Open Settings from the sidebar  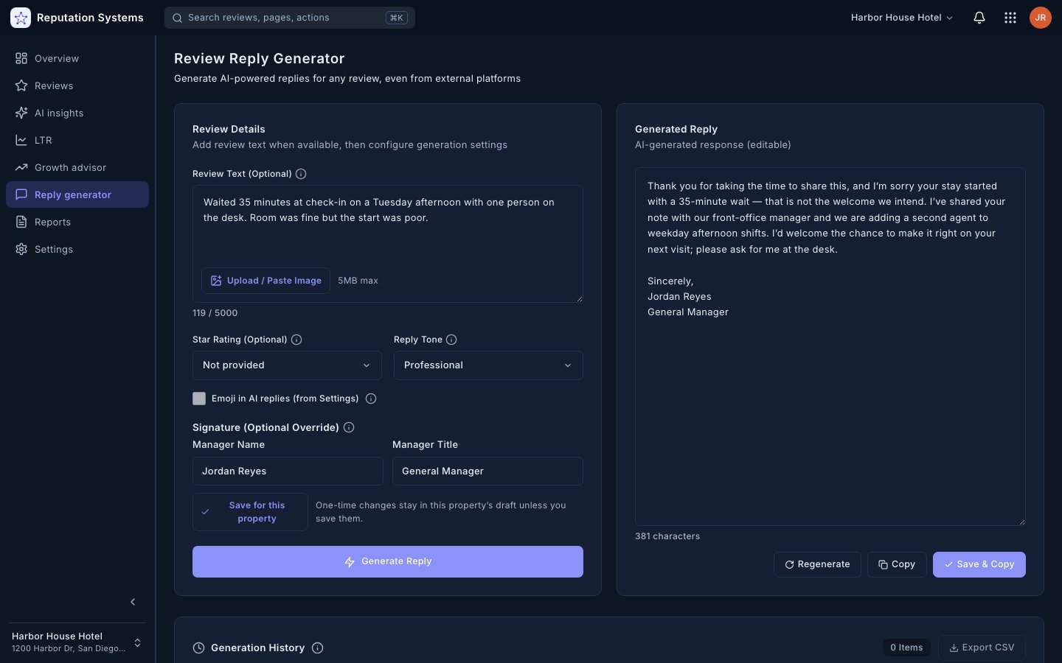click(x=77, y=249)
